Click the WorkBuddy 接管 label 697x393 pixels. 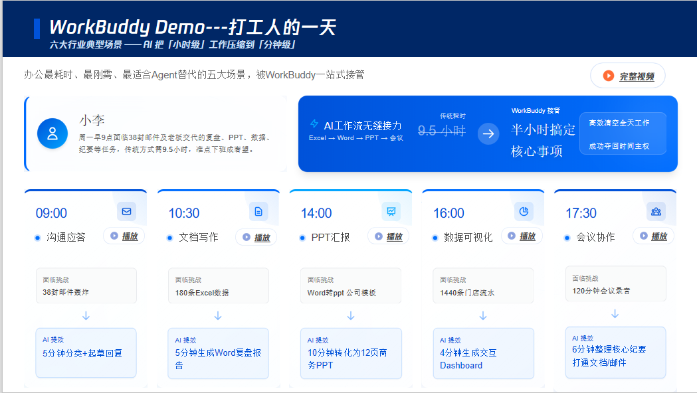(x=536, y=111)
